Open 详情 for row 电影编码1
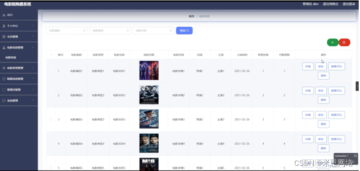The width and height of the screenshot is (360, 171). coord(308,66)
